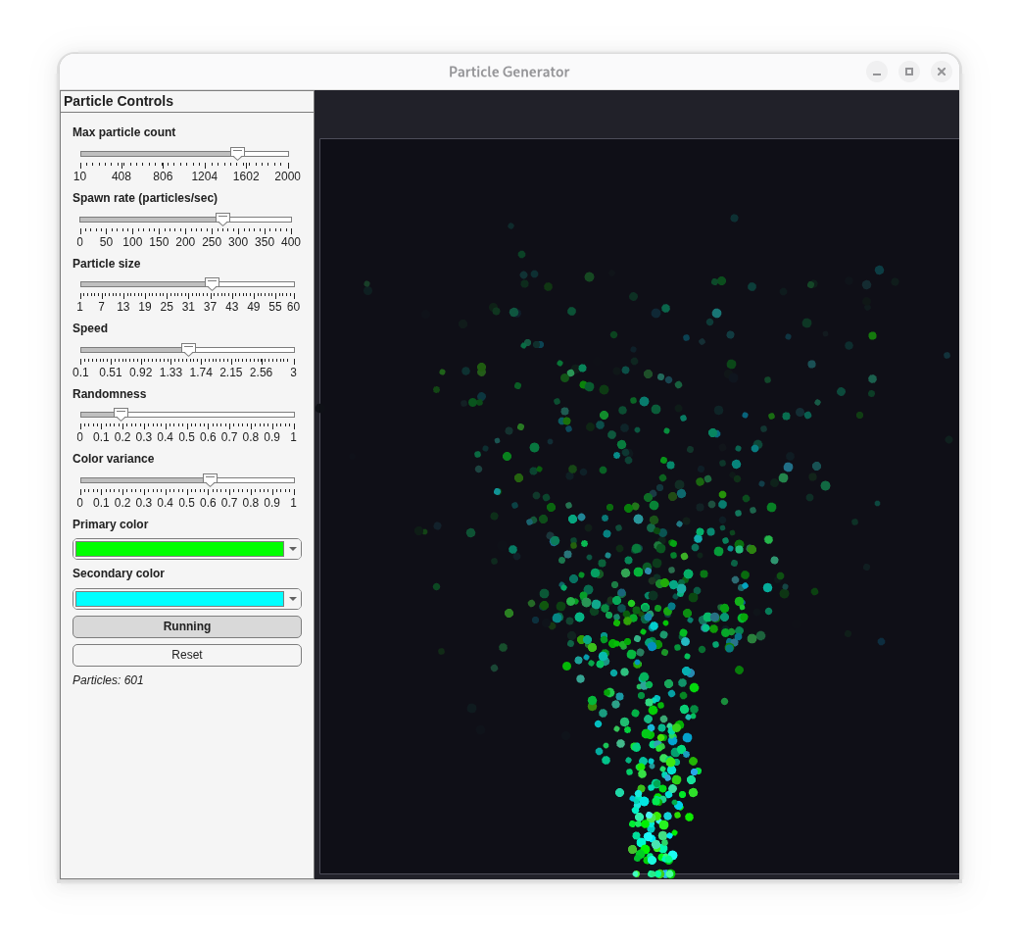Open the Primary color dropdown arrow

tap(293, 550)
